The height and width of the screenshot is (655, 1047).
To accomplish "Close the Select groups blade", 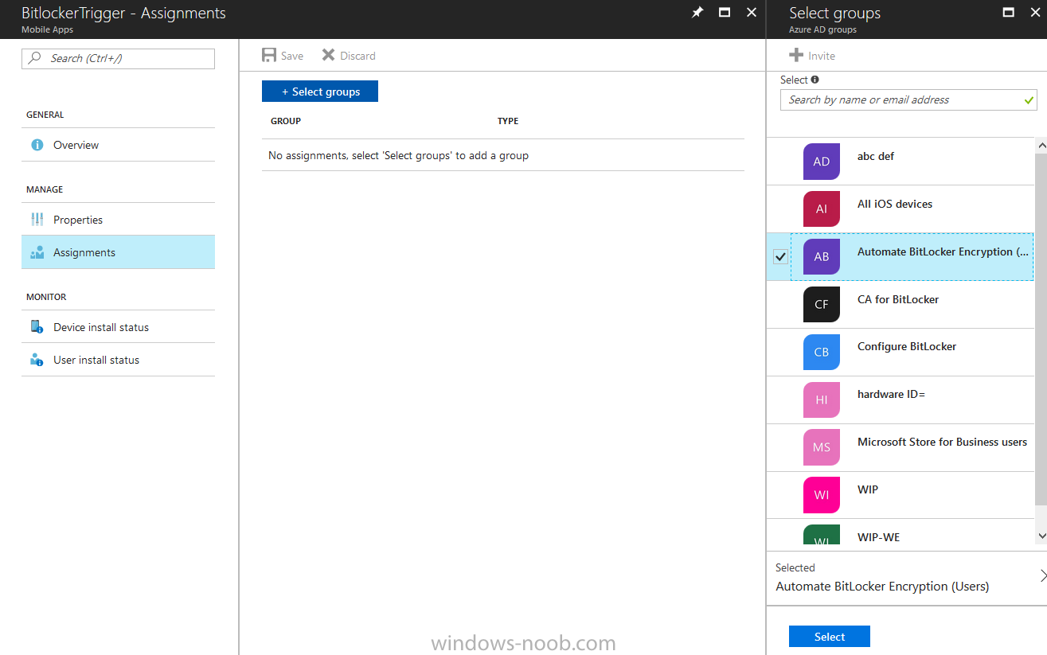I will pos(1035,13).
